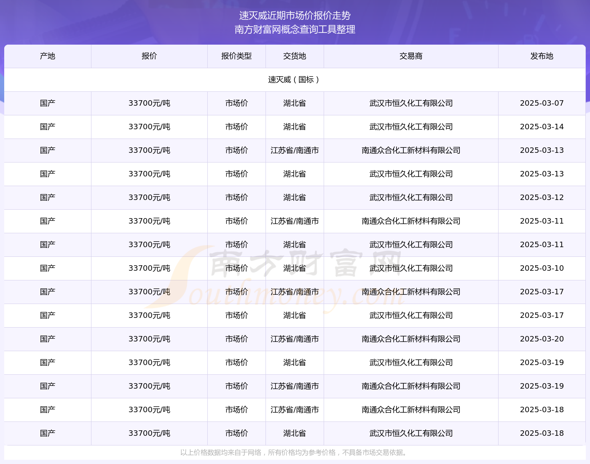The image size is (590, 464).
Task: Click 湖北省 in the 2025-03-14 row
Action: 295,127
